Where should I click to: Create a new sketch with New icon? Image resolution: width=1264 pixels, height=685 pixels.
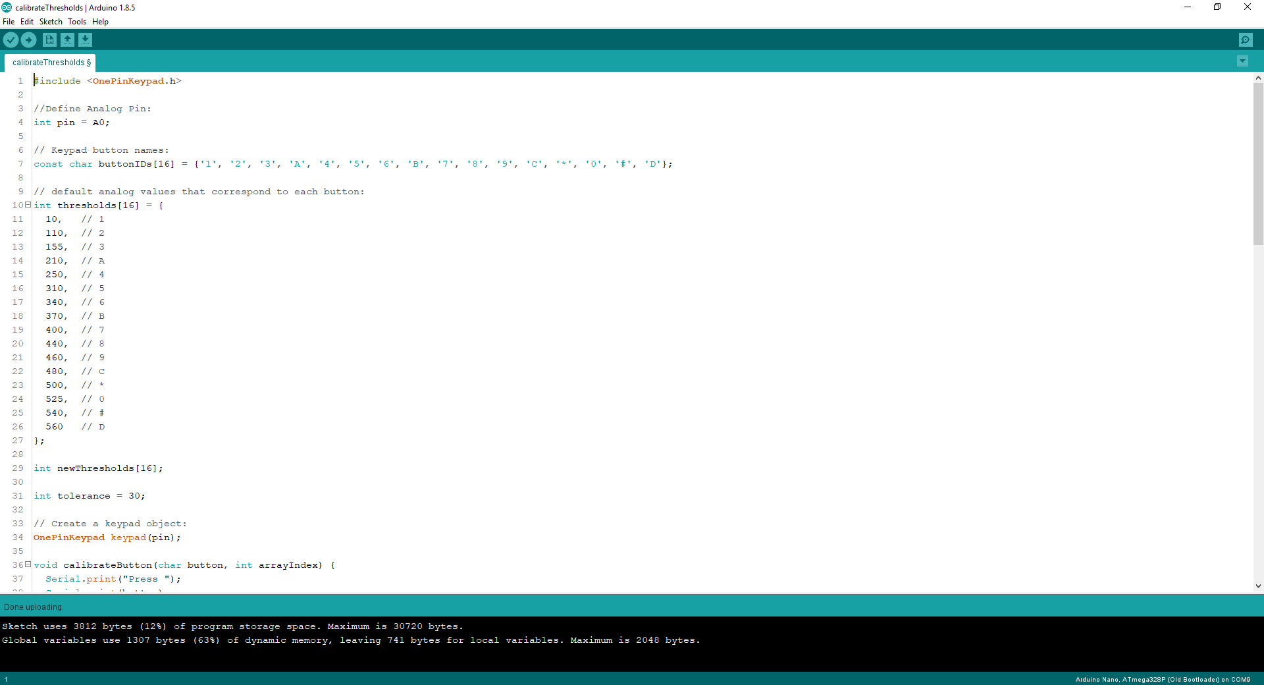click(x=49, y=40)
